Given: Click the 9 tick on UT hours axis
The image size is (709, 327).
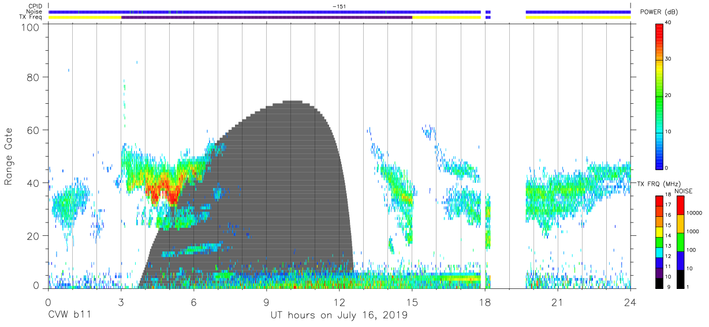Looking at the screenshot, I should coord(267,302).
